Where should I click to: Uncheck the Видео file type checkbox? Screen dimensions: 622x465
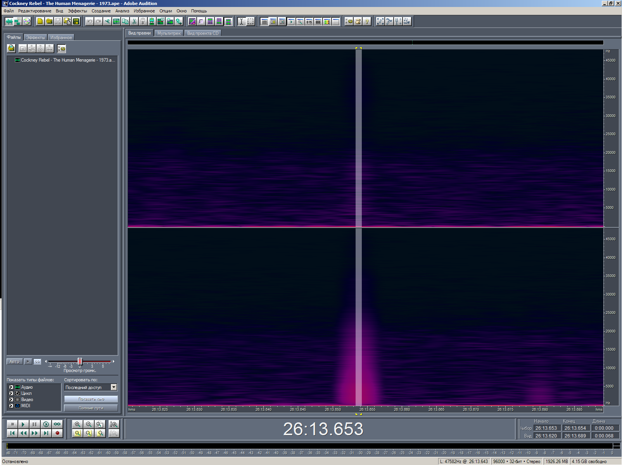coord(11,400)
